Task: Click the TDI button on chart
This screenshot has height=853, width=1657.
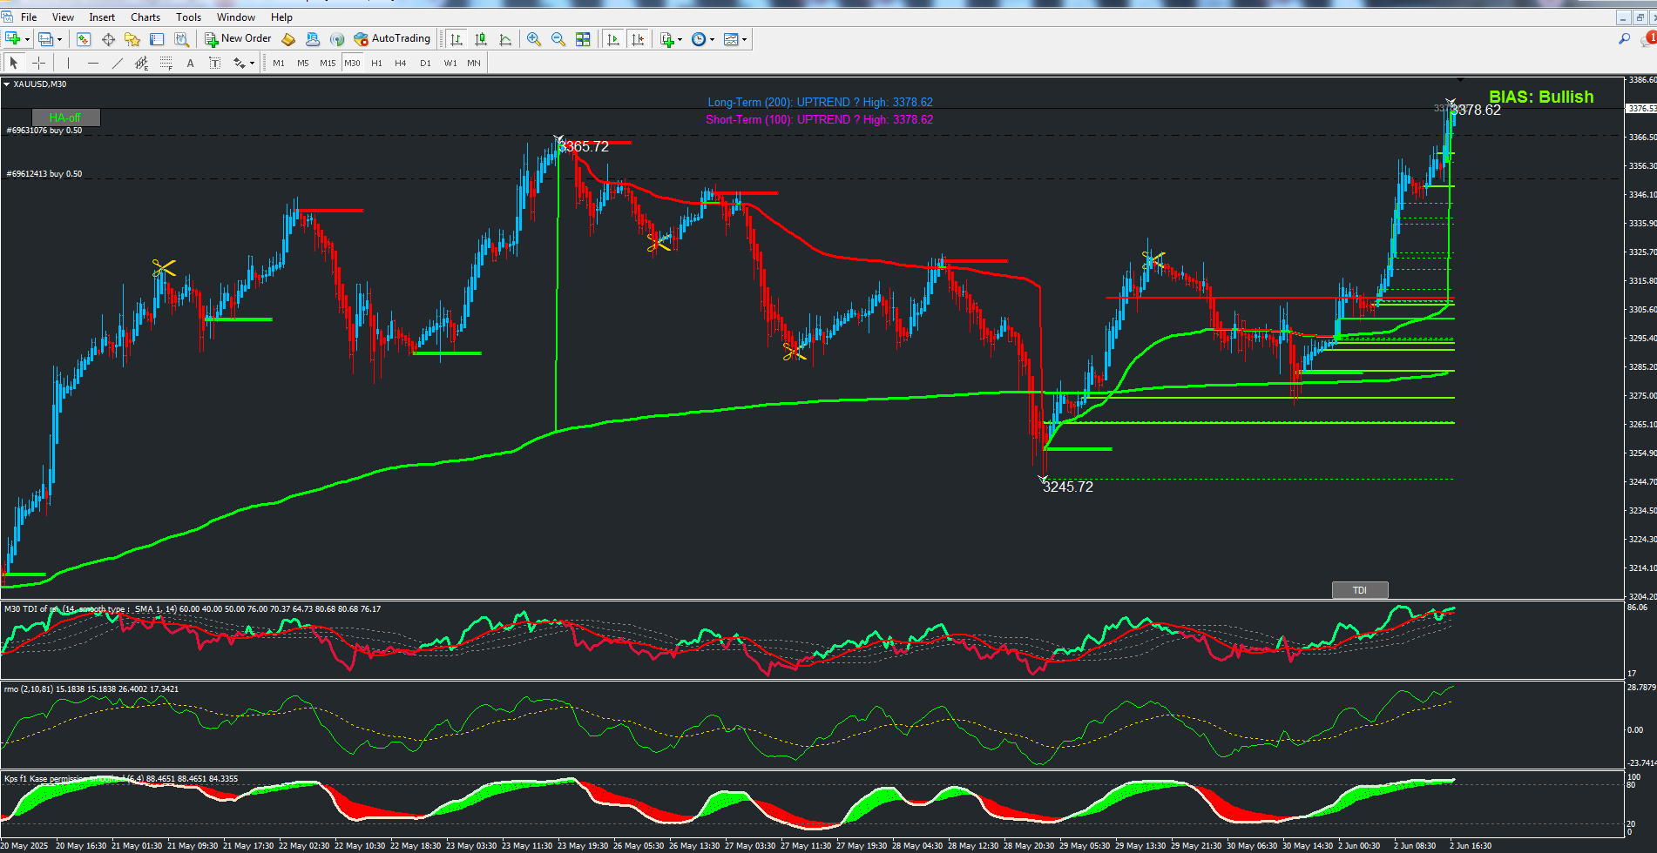Action: coord(1360,590)
